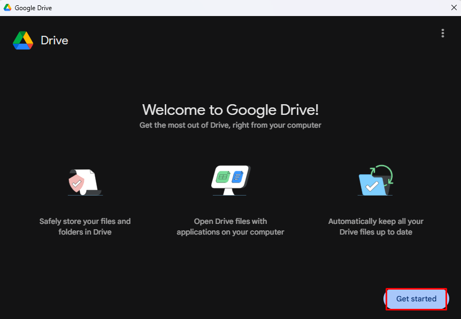This screenshot has width=461, height=319.
Task: Click 'Safely store your files and folders' text
Action: [x=85, y=227]
